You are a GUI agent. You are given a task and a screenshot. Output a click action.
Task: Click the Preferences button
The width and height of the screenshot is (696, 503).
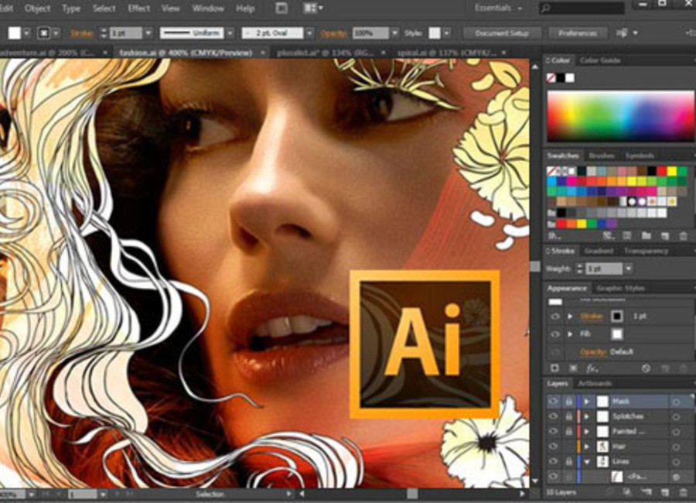(578, 33)
